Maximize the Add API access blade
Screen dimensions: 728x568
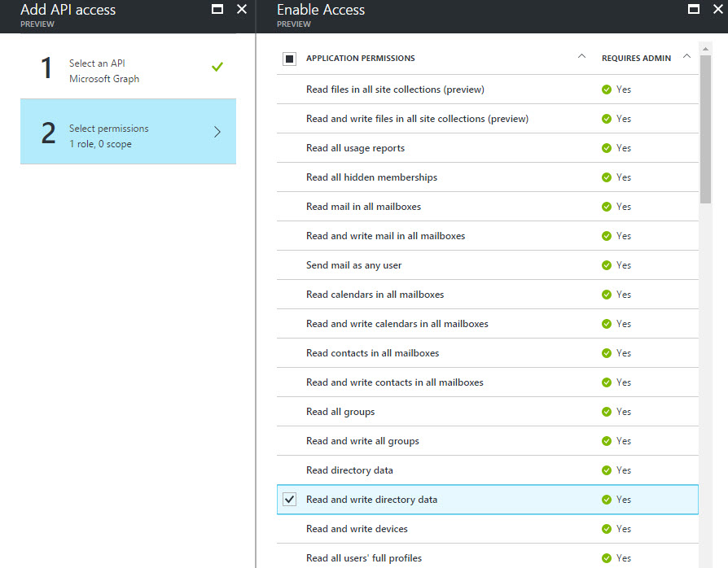[217, 10]
